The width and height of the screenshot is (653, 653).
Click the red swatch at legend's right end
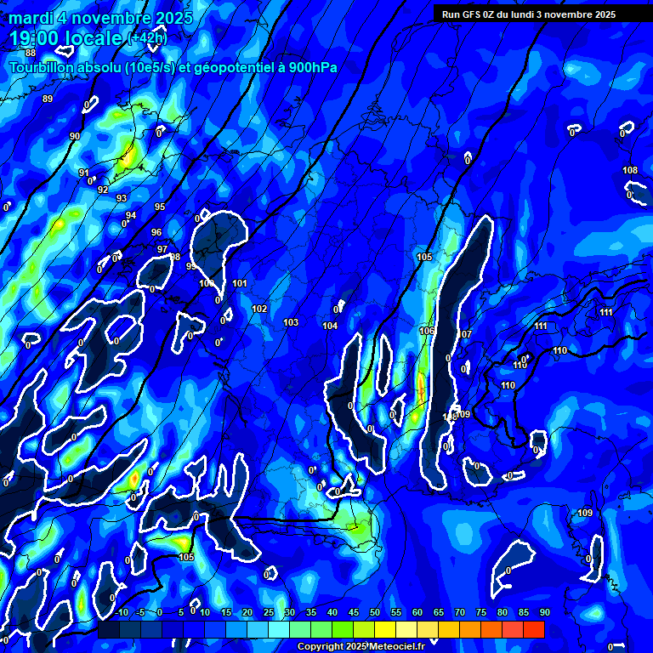coord(534,630)
